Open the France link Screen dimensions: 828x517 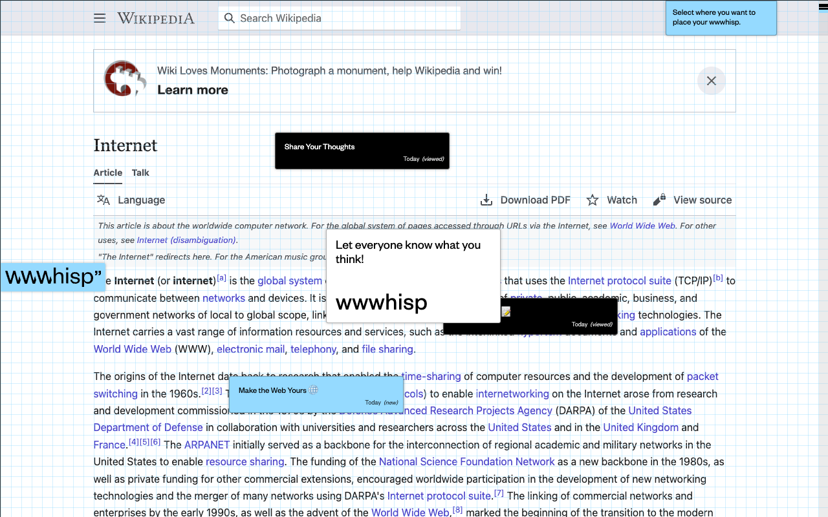click(x=109, y=445)
